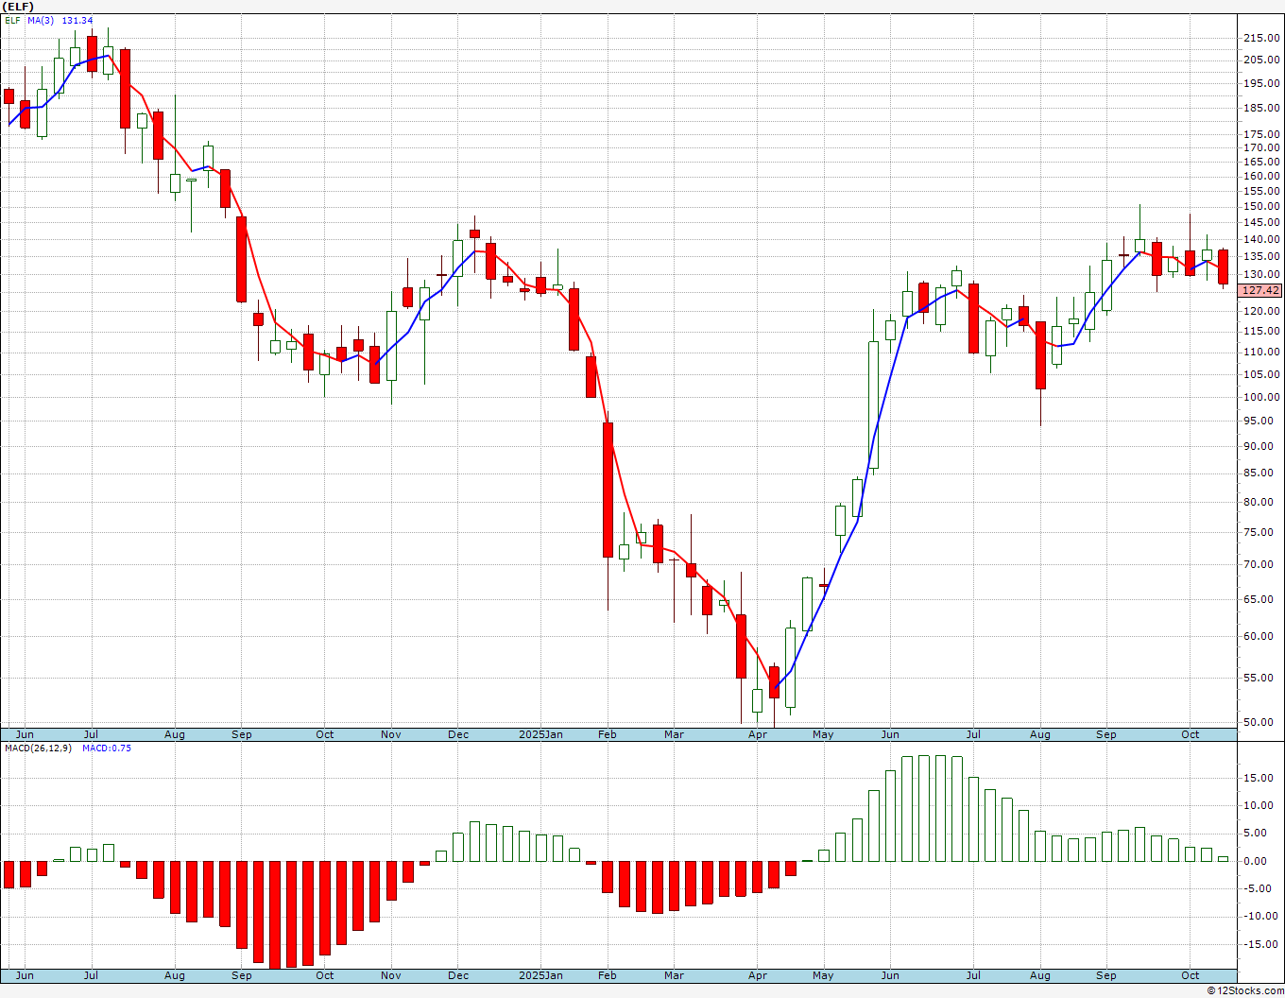The image size is (1285, 998).
Task: Click the 120.00 price axis label
Action: point(1262,311)
